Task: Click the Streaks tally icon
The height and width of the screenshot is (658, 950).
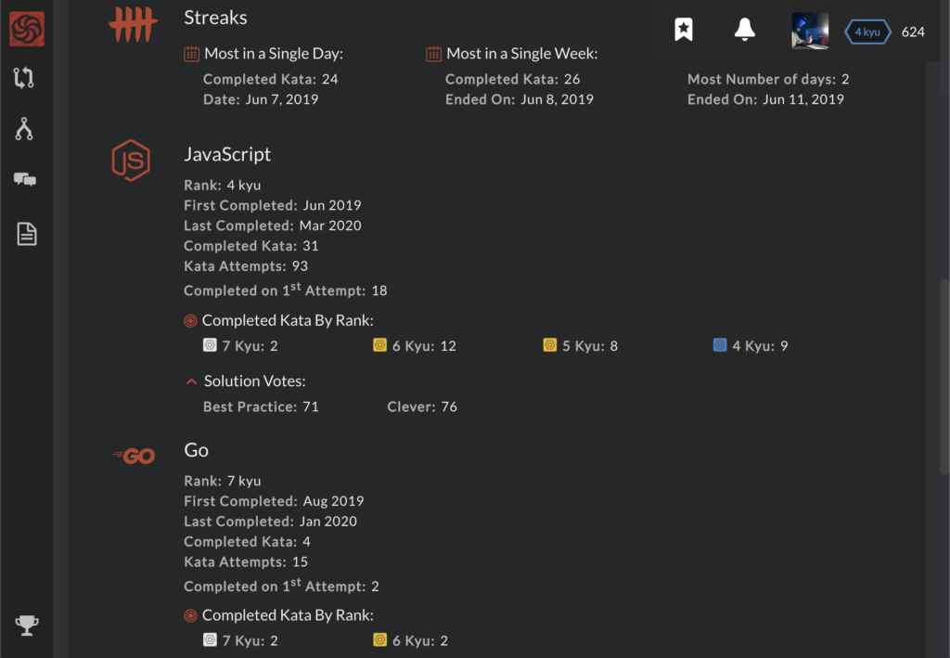Action: coord(133,24)
